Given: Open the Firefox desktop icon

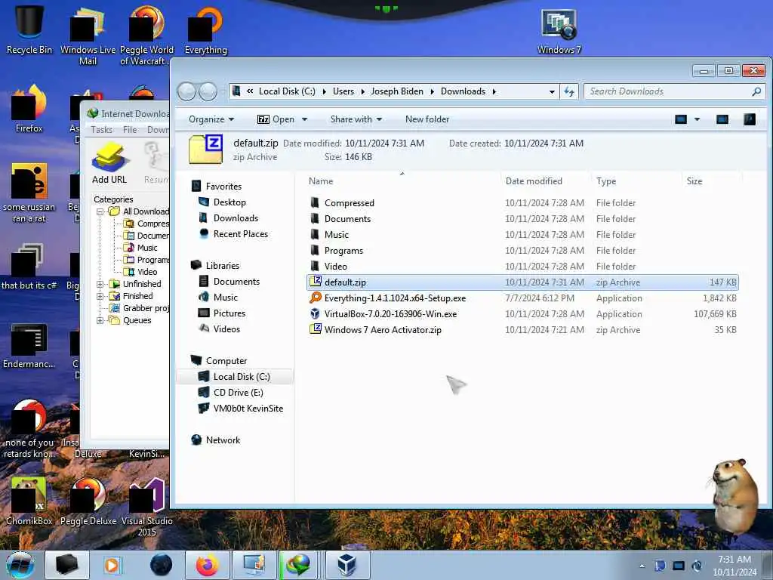Looking at the screenshot, I should click(29, 109).
